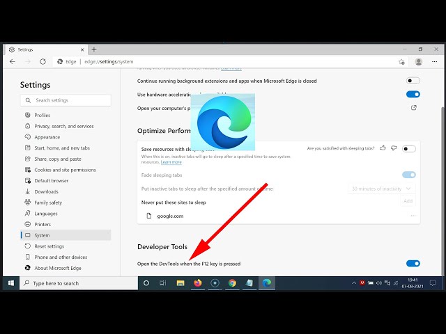Click the edge://settings/system address bar
The image size is (446, 334).
pyautogui.click(x=224, y=62)
